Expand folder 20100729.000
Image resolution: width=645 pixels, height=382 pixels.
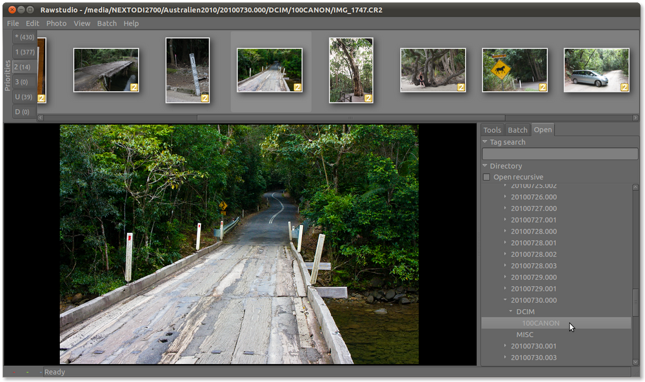505,277
